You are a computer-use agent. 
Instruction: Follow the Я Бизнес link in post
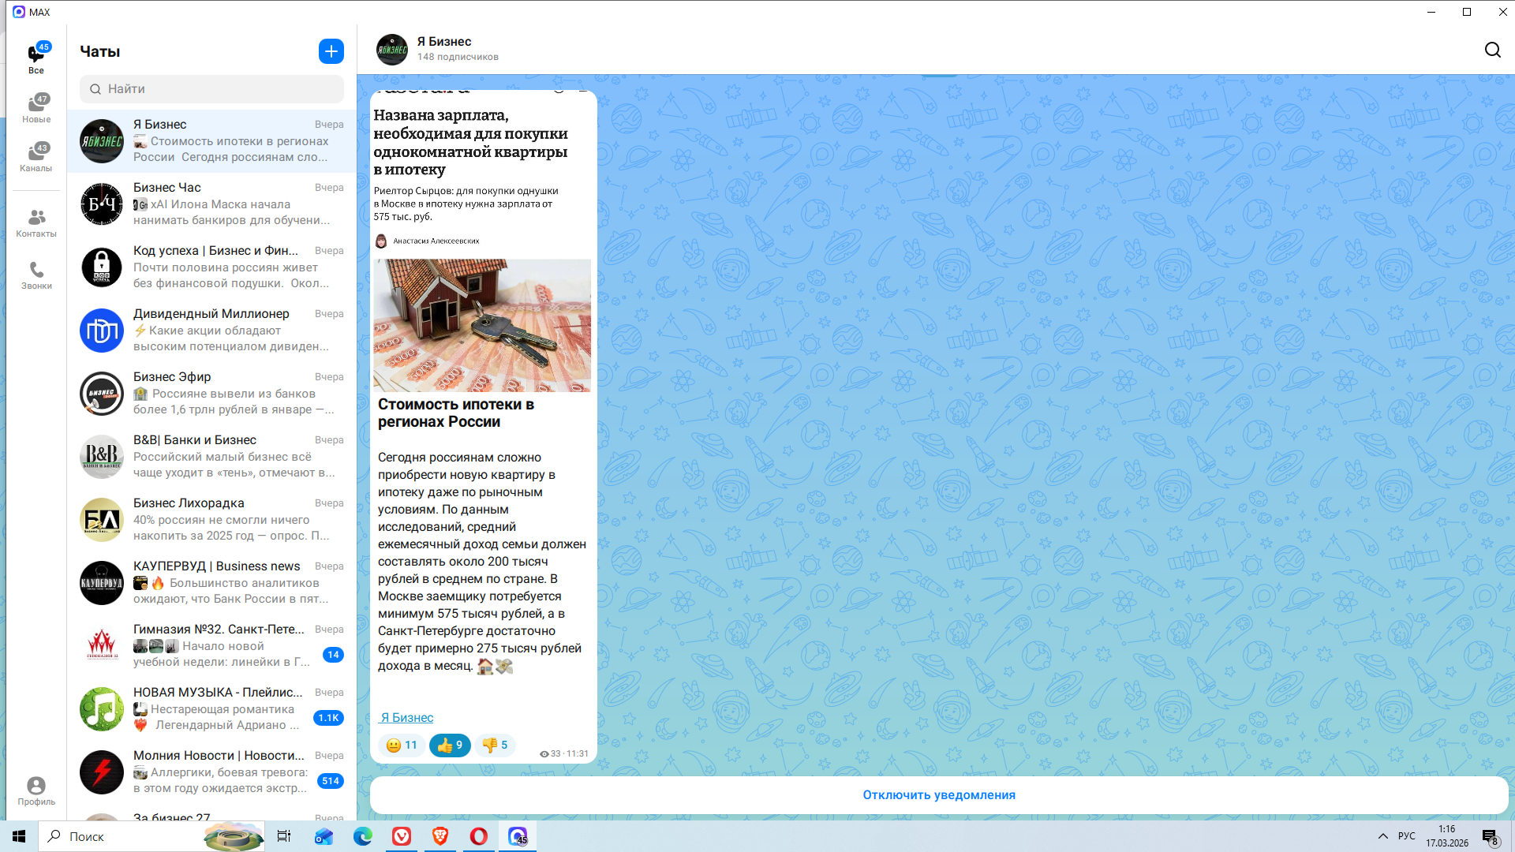click(x=406, y=718)
